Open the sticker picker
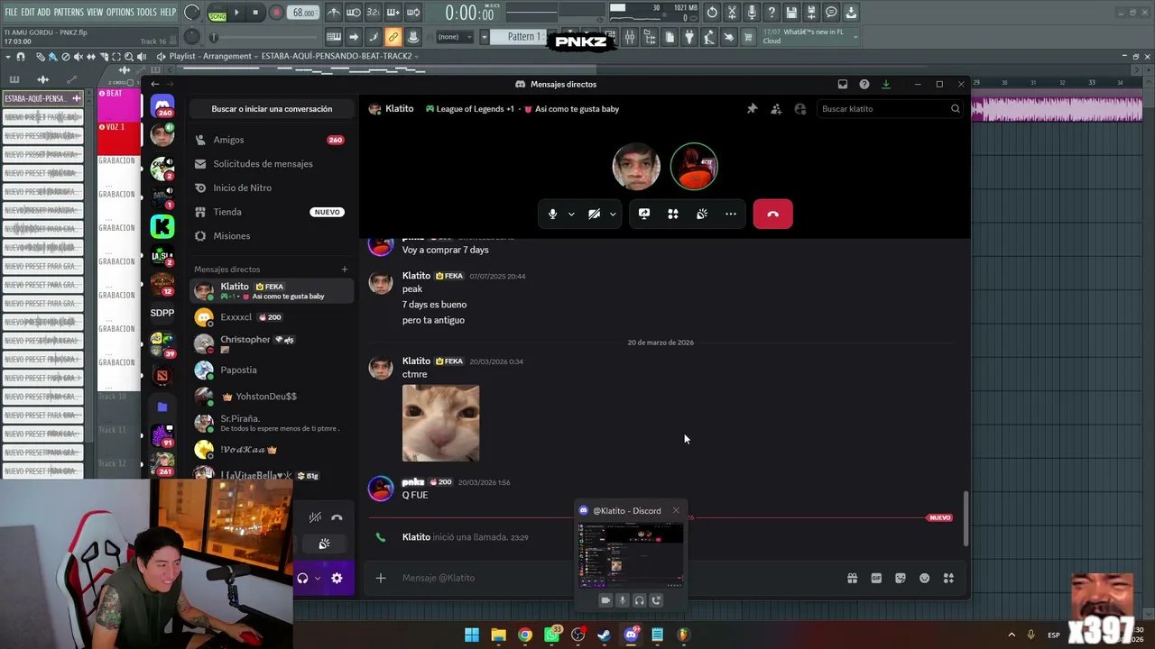Image resolution: width=1155 pixels, height=649 pixels. [x=901, y=578]
